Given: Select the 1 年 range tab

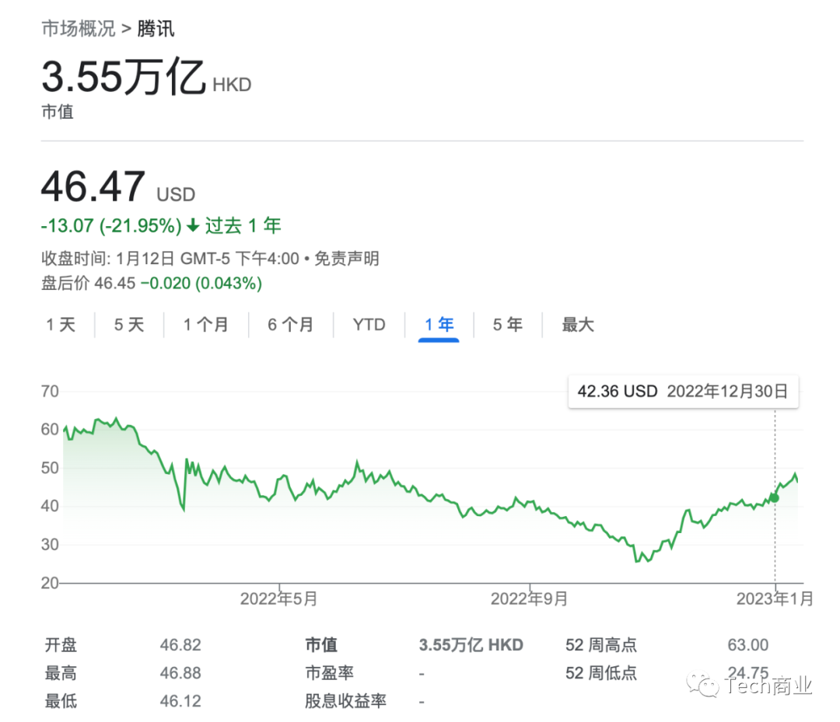Looking at the screenshot, I should click(x=439, y=324).
